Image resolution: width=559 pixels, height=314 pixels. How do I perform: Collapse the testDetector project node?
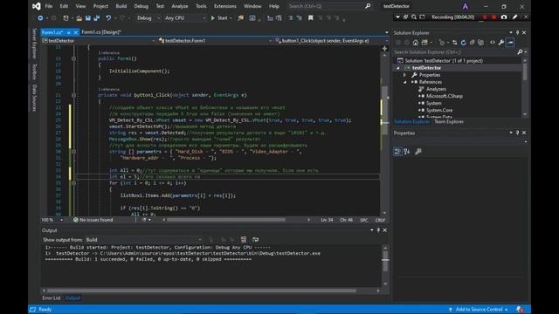(x=398, y=68)
